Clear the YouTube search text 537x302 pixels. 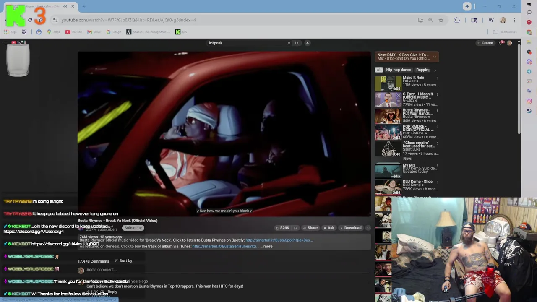[289, 43]
